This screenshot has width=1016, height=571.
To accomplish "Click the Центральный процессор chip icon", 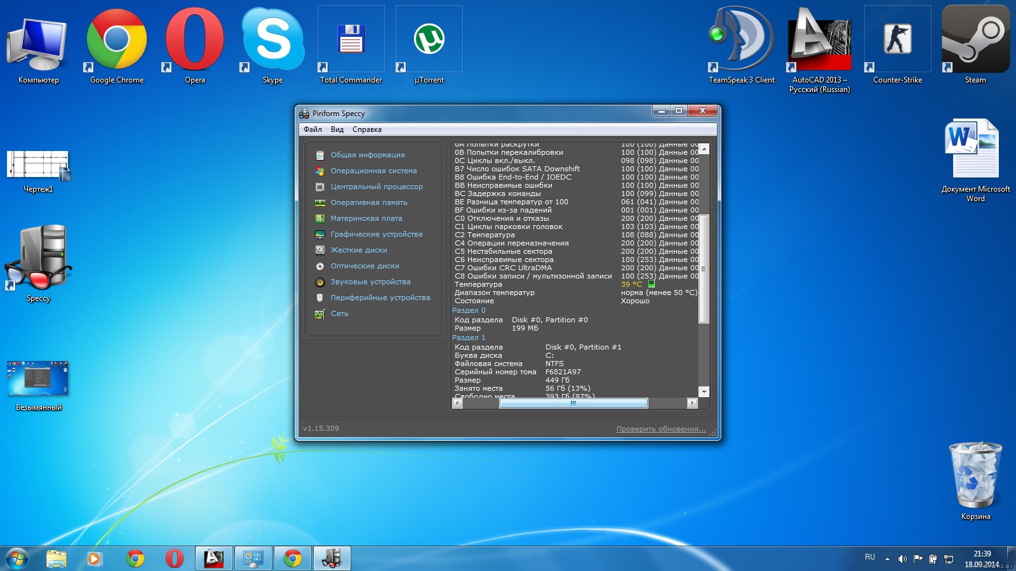I will click(x=320, y=187).
